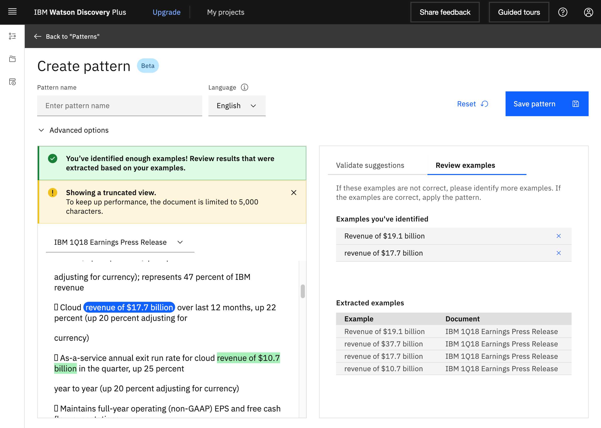Click the back arrow icon beside Patterns

coord(38,36)
